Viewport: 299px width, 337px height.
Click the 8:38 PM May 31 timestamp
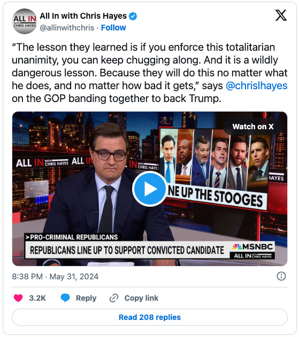point(55,277)
